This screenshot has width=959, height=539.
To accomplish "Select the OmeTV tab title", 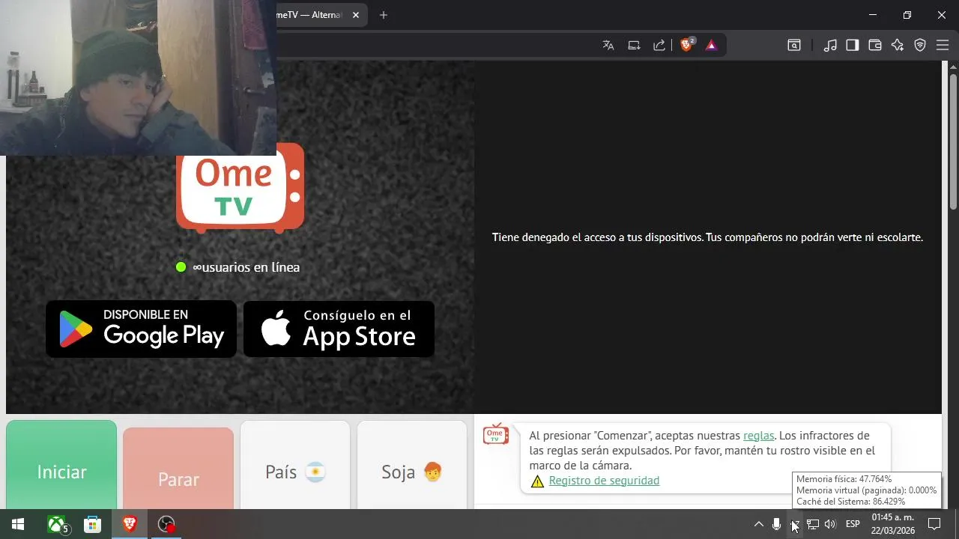I will [309, 15].
